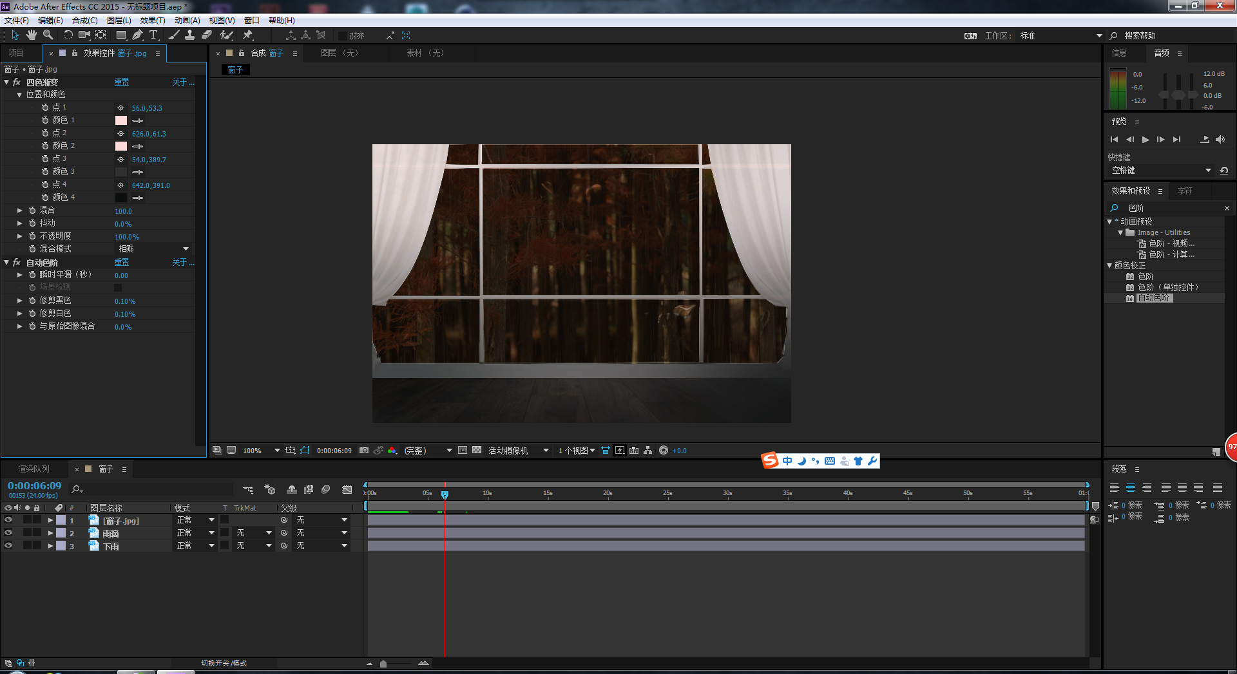Hide the 雨滴 layer with eye icon
This screenshot has width=1237, height=674.
click(x=8, y=533)
